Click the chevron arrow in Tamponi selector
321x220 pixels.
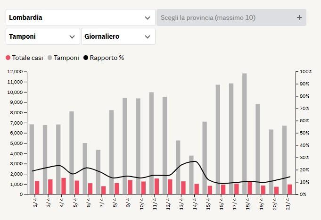point(72,36)
